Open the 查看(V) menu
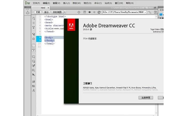 pos(56,3)
